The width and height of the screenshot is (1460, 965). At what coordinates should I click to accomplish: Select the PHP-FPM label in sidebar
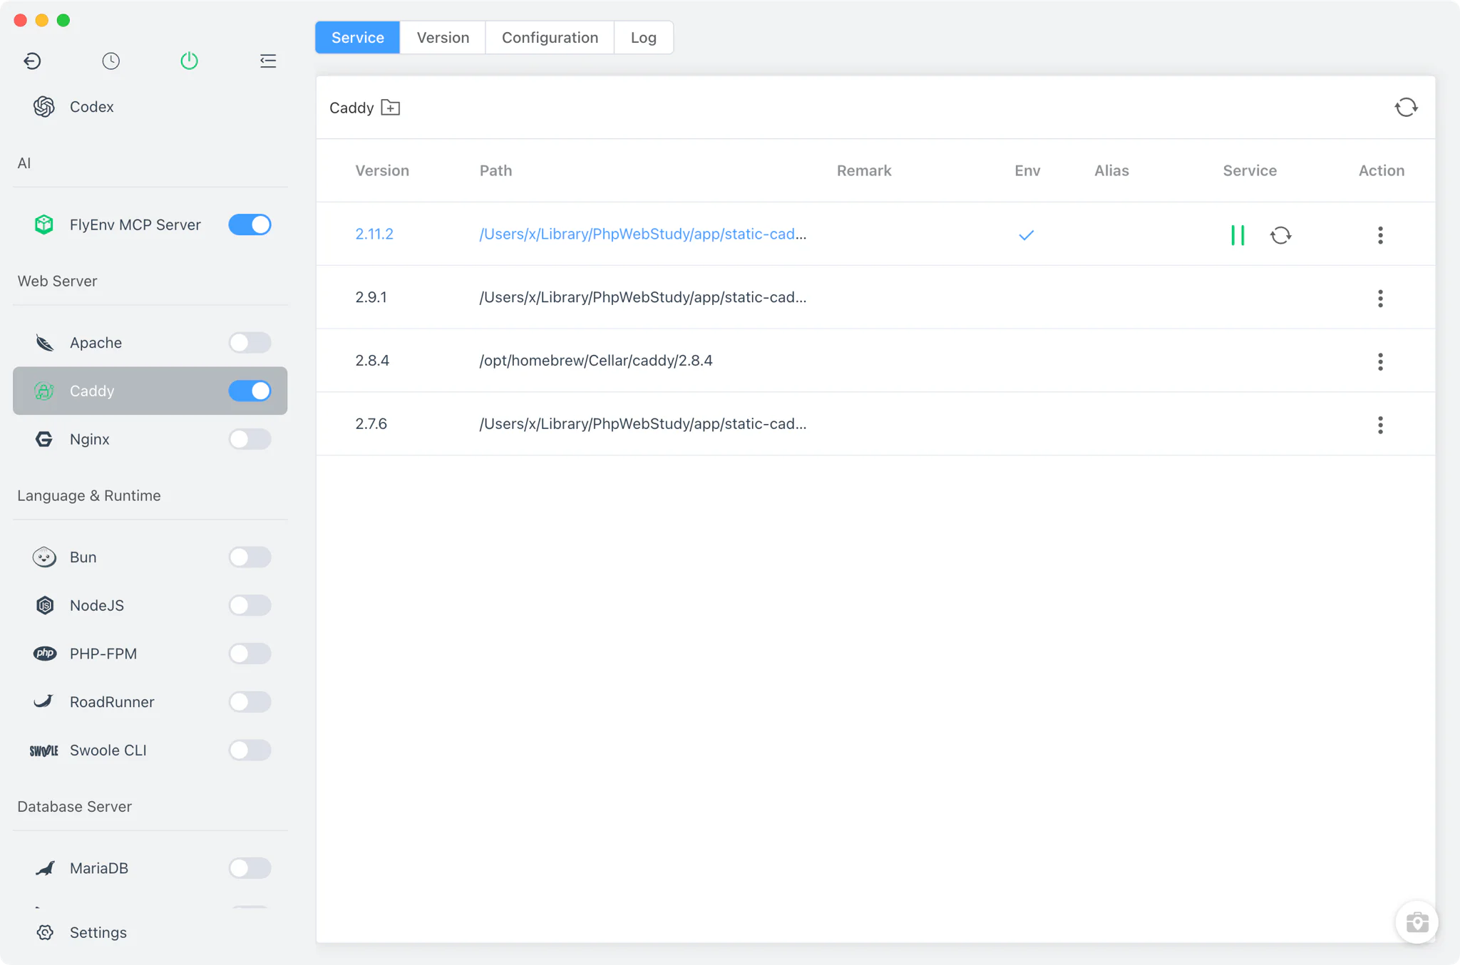[x=103, y=654]
